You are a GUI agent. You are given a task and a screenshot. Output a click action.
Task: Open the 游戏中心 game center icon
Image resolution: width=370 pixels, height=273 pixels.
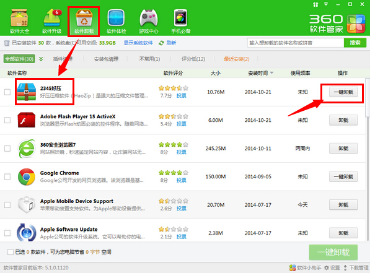coord(148,21)
